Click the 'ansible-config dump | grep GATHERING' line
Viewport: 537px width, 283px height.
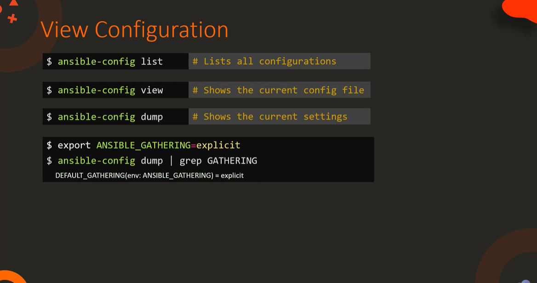pyautogui.click(x=157, y=161)
